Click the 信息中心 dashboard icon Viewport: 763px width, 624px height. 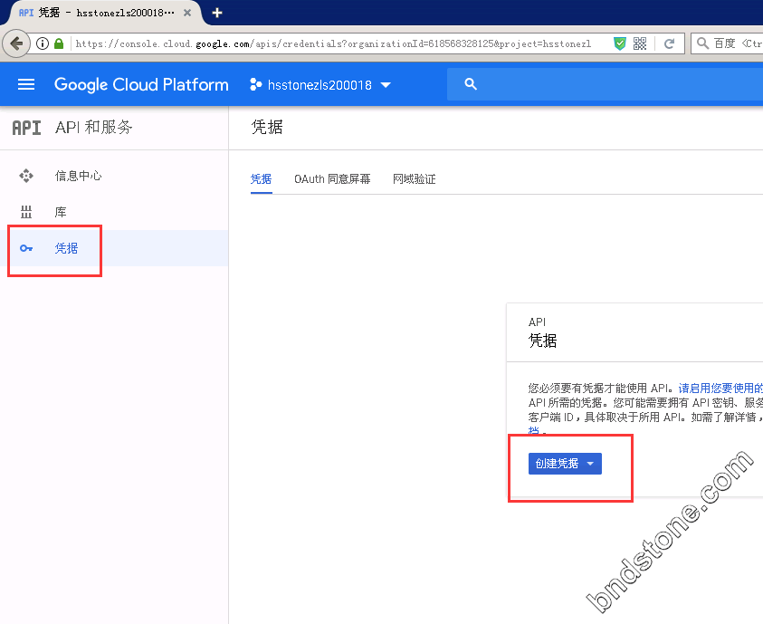26,176
